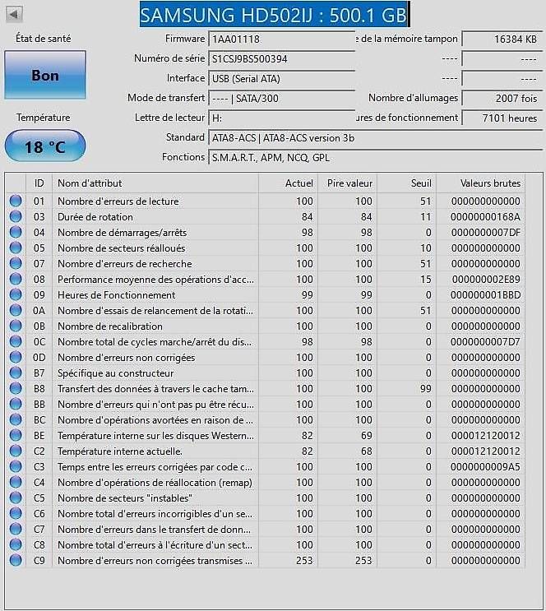Image resolution: width=546 pixels, height=611 pixels.
Task: Select status icon of attribute 0D
Action: (16, 358)
